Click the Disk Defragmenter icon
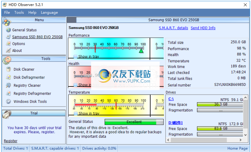 [x=8, y=77]
